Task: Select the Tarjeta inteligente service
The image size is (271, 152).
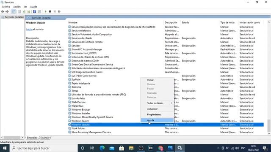Action: point(81,84)
